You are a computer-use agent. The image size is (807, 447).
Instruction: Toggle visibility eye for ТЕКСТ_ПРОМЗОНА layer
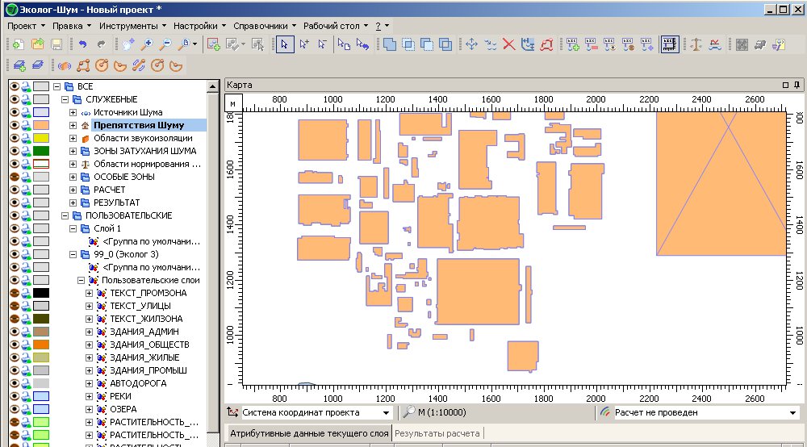[x=14, y=293]
